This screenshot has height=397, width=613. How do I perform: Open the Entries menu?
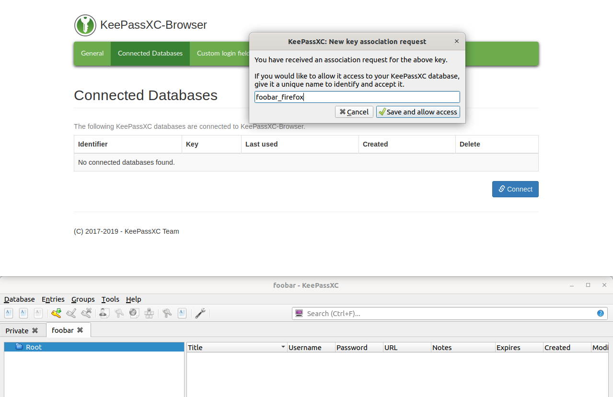point(53,299)
